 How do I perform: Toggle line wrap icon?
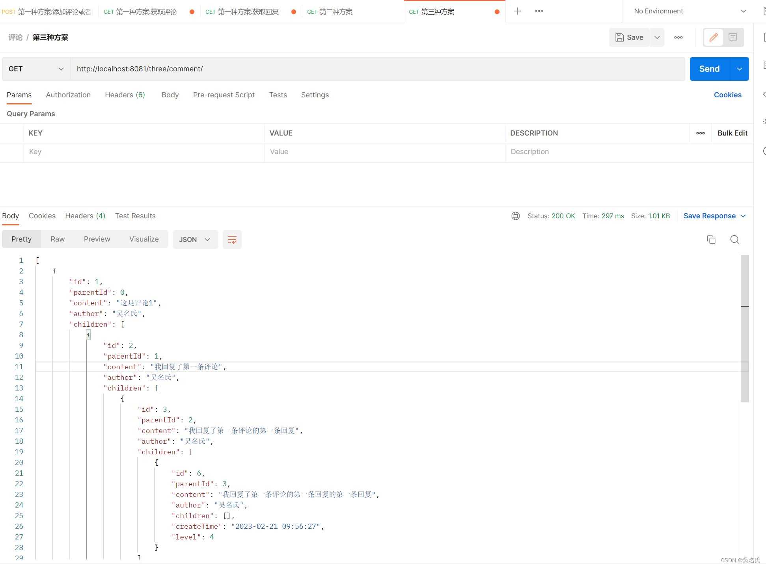coord(232,240)
